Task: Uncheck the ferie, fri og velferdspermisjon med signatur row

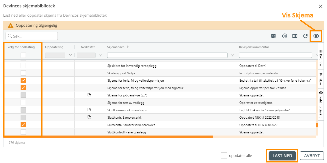Action: pyautogui.click(x=23, y=88)
